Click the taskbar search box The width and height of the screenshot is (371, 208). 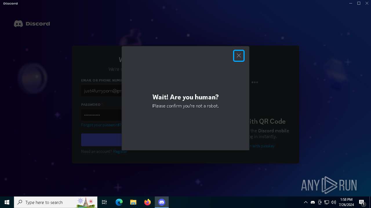[x=56, y=202]
